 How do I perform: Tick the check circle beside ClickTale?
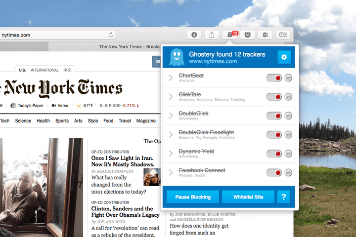tap(288, 97)
